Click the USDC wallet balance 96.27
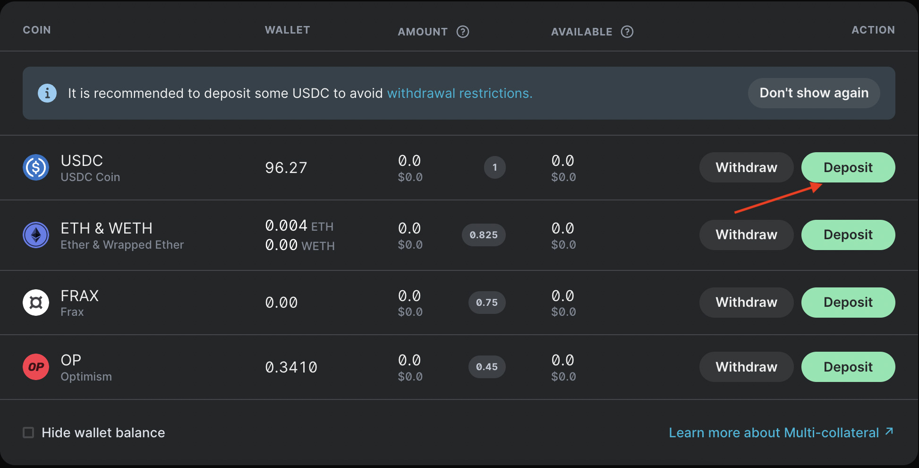 (286, 168)
